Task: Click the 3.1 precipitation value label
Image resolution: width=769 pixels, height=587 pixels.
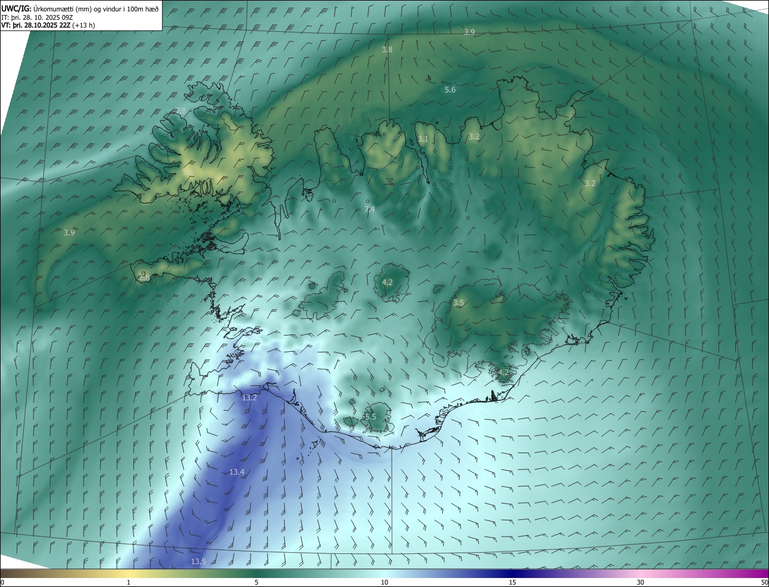Action: [x=423, y=139]
